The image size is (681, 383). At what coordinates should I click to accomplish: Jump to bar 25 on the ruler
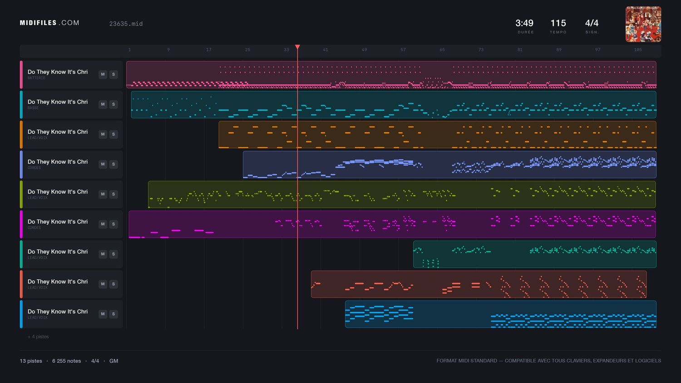247,49
